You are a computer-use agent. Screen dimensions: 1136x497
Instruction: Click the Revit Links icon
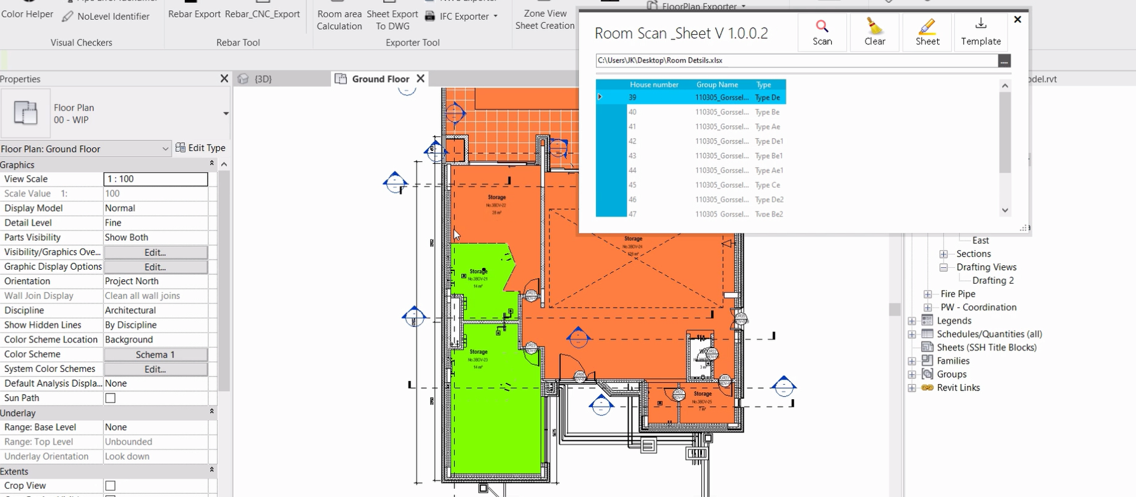(x=927, y=388)
